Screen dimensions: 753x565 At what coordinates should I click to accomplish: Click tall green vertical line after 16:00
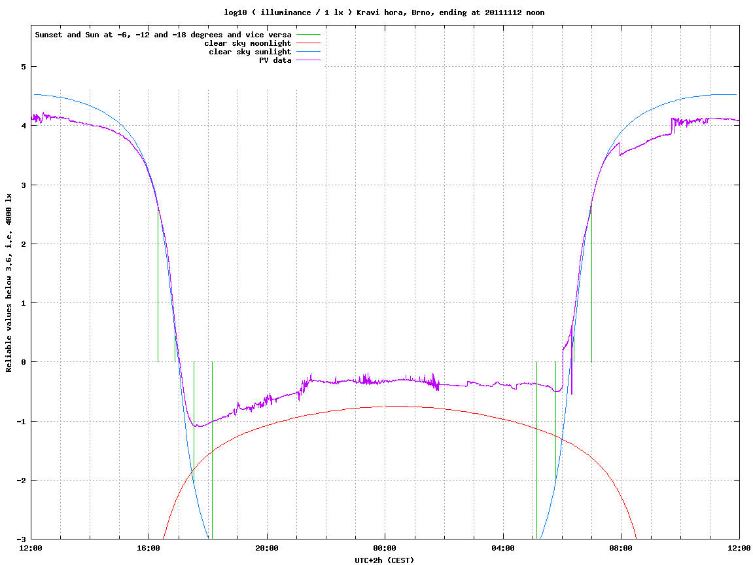pyautogui.click(x=158, y=283)
